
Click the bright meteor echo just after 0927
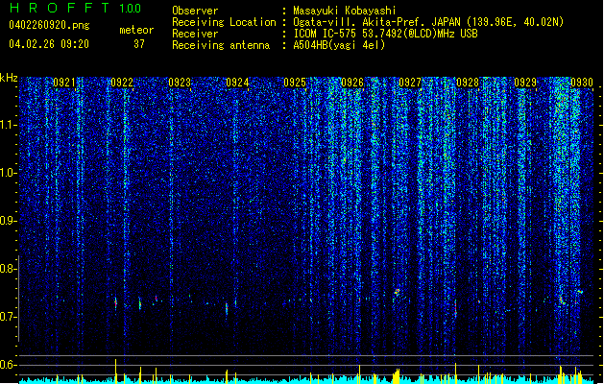point(397,293)
